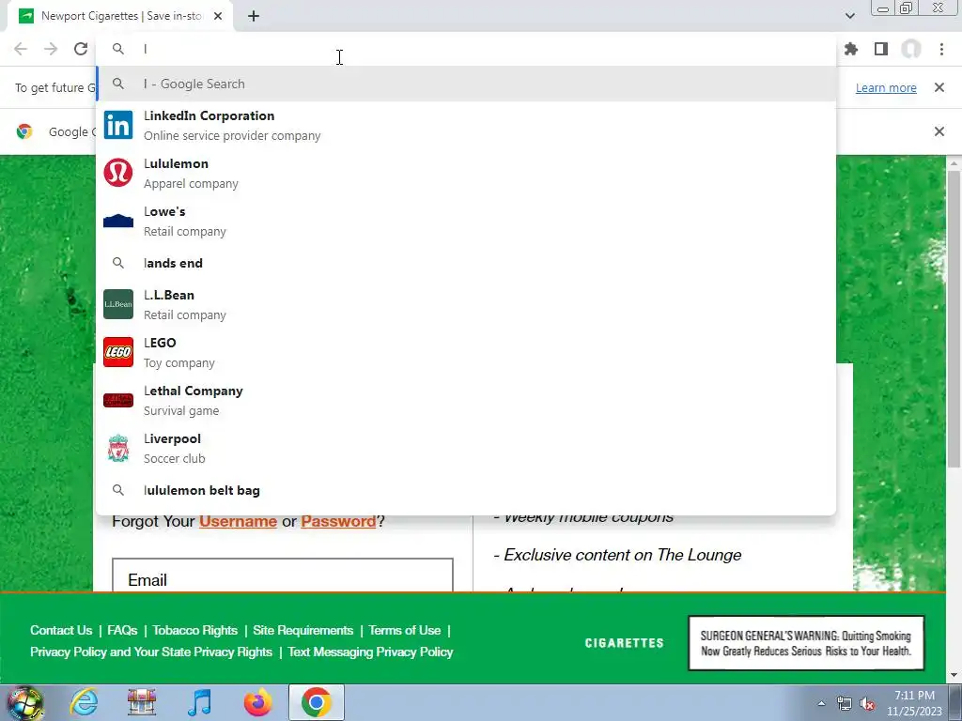
Task: Open the Site Requirements footer link
Action: (x=303, y=630)
